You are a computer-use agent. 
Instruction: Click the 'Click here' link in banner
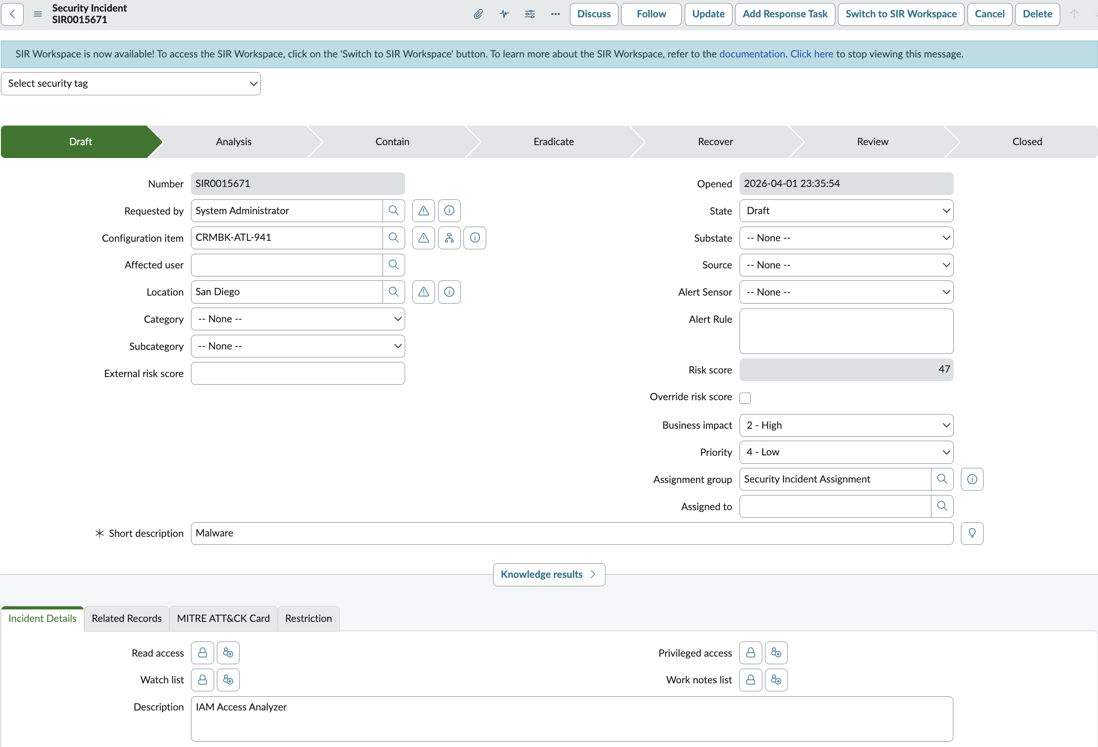(x=812, y=54)
